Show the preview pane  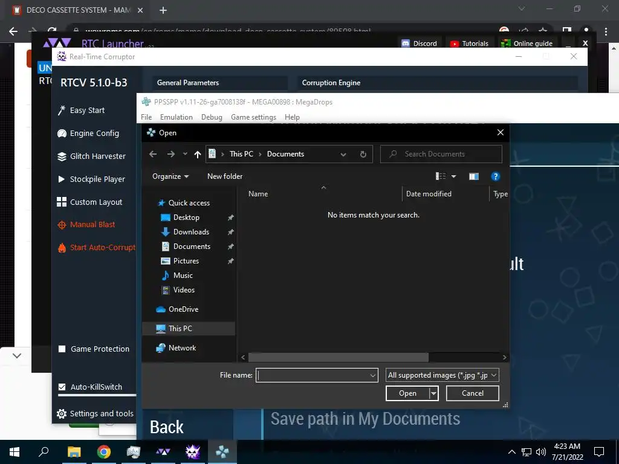474,176
